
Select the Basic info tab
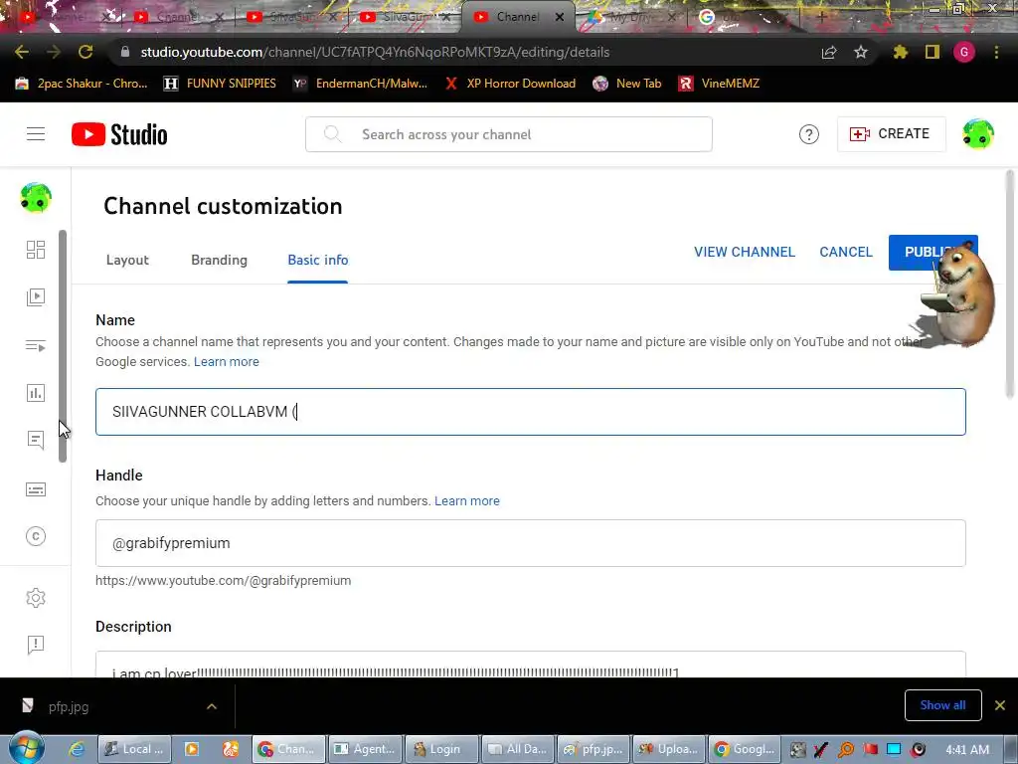[x=317, y=260]
